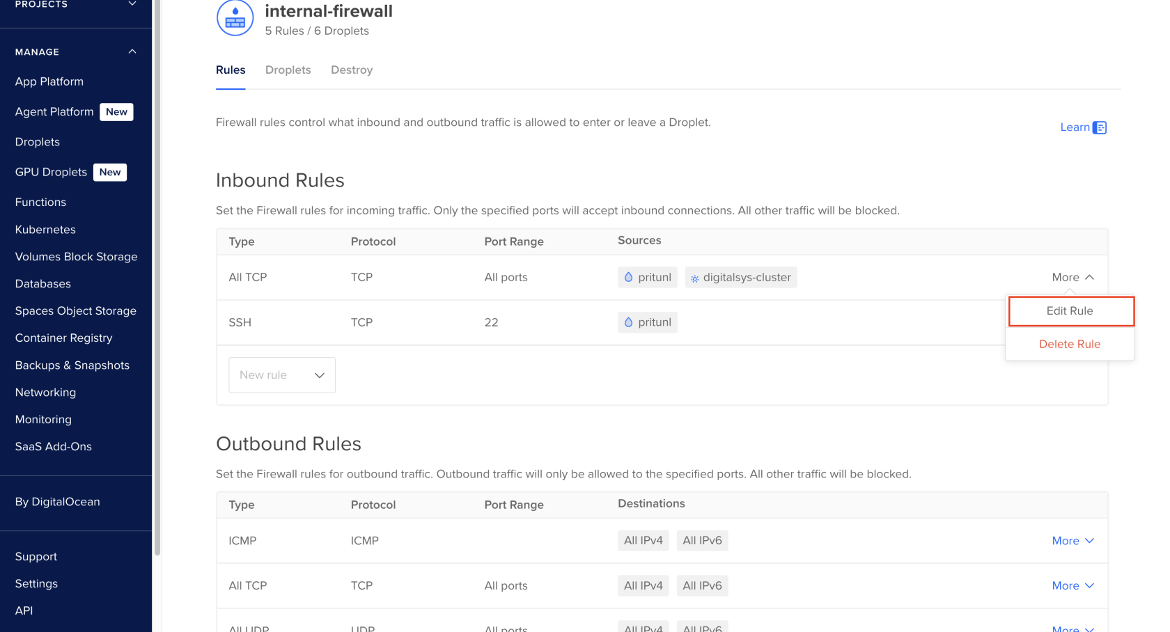
Task: Select Edit Rule from the menu
Action: point(1070,311)
